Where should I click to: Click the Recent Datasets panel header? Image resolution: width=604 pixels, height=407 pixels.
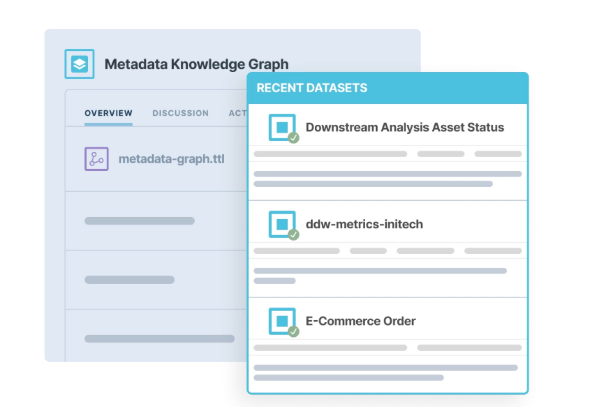(x=387, y=88)
